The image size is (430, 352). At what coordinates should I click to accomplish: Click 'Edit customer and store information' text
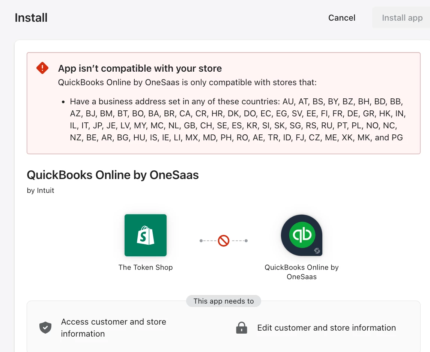[x=326, y=328]
